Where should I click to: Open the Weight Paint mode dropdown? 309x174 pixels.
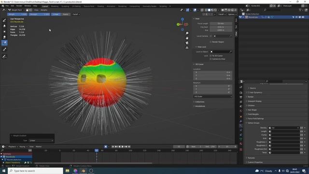[16, 10]
